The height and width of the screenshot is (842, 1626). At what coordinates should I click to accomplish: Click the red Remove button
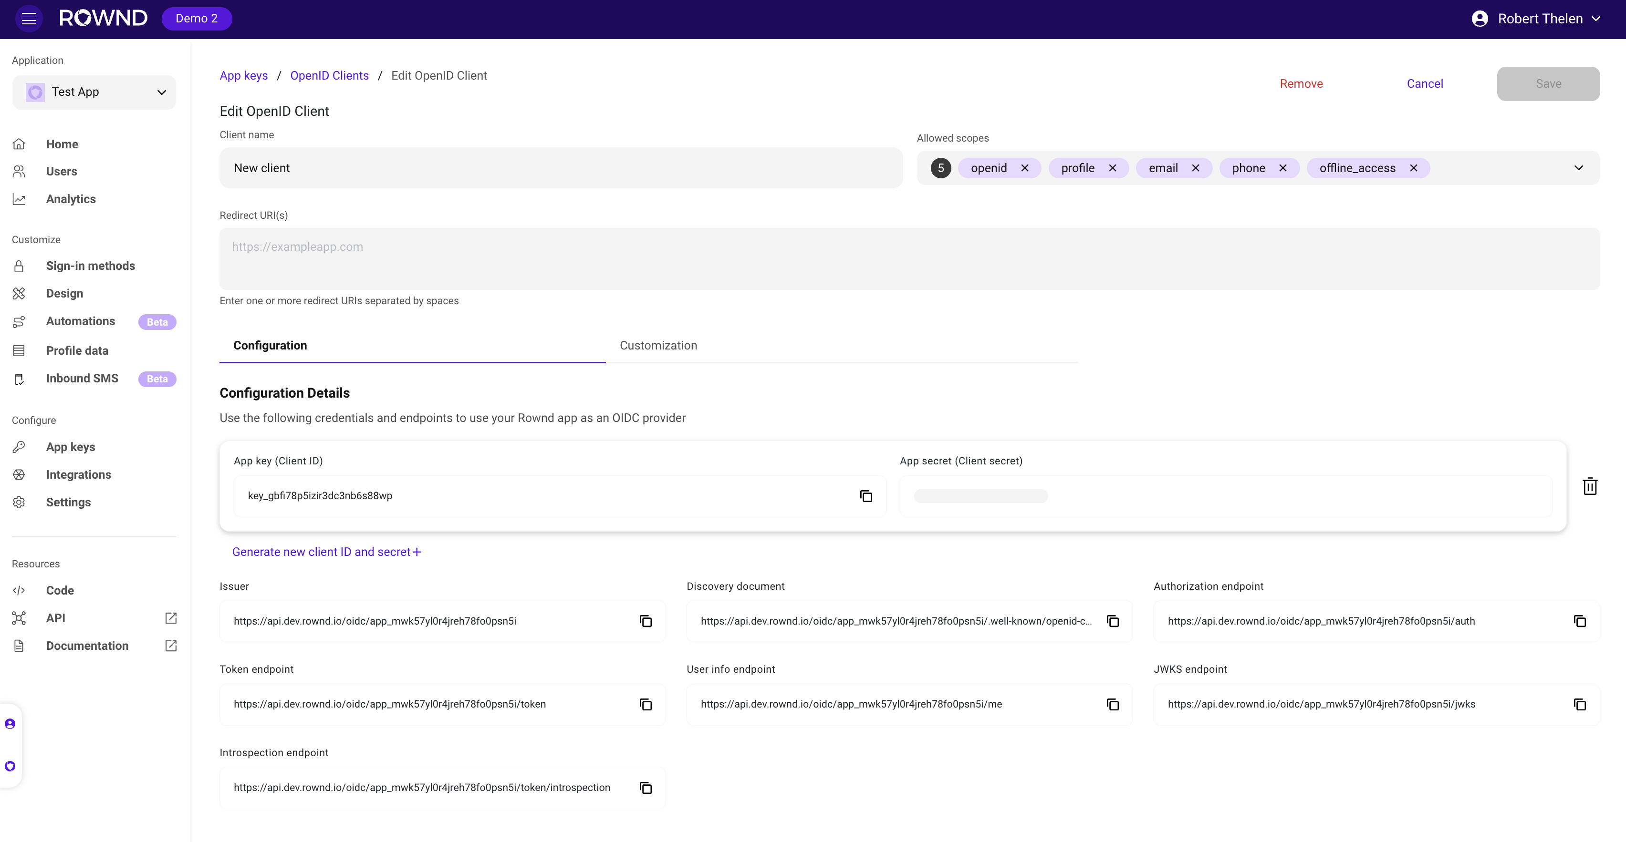coord(1301,84)
